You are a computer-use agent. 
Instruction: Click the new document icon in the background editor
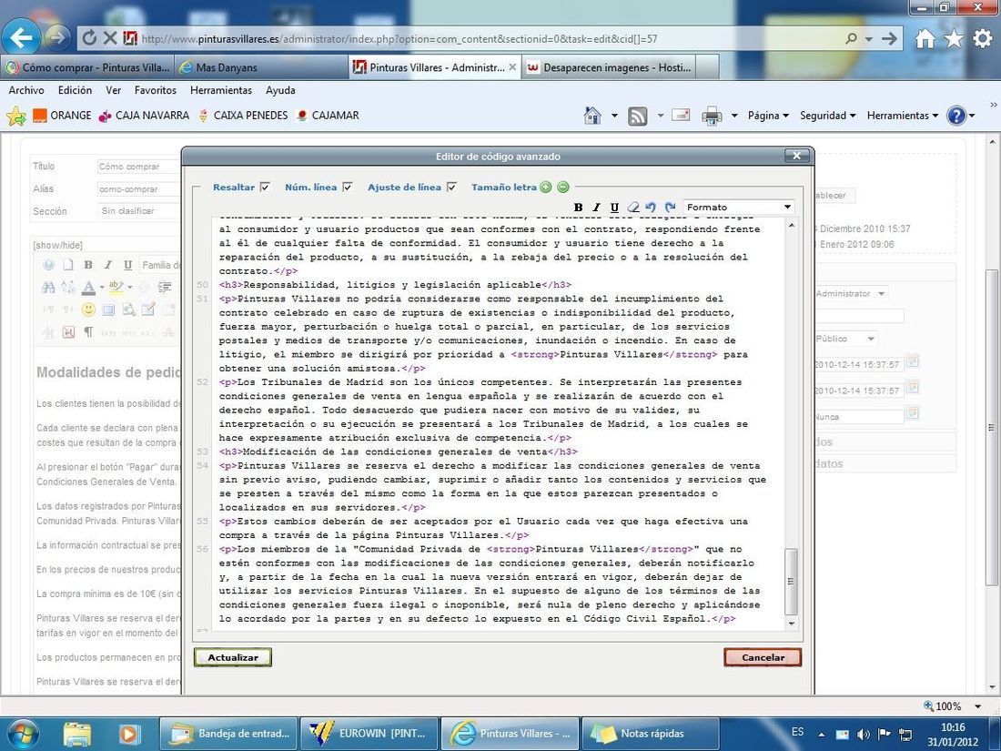coord(67,265)
